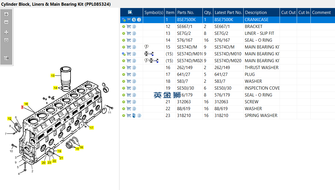The height and width of the screenshot is (190, 335).
Task: Select callout 16 on the diagram
Action: point(81,147)
